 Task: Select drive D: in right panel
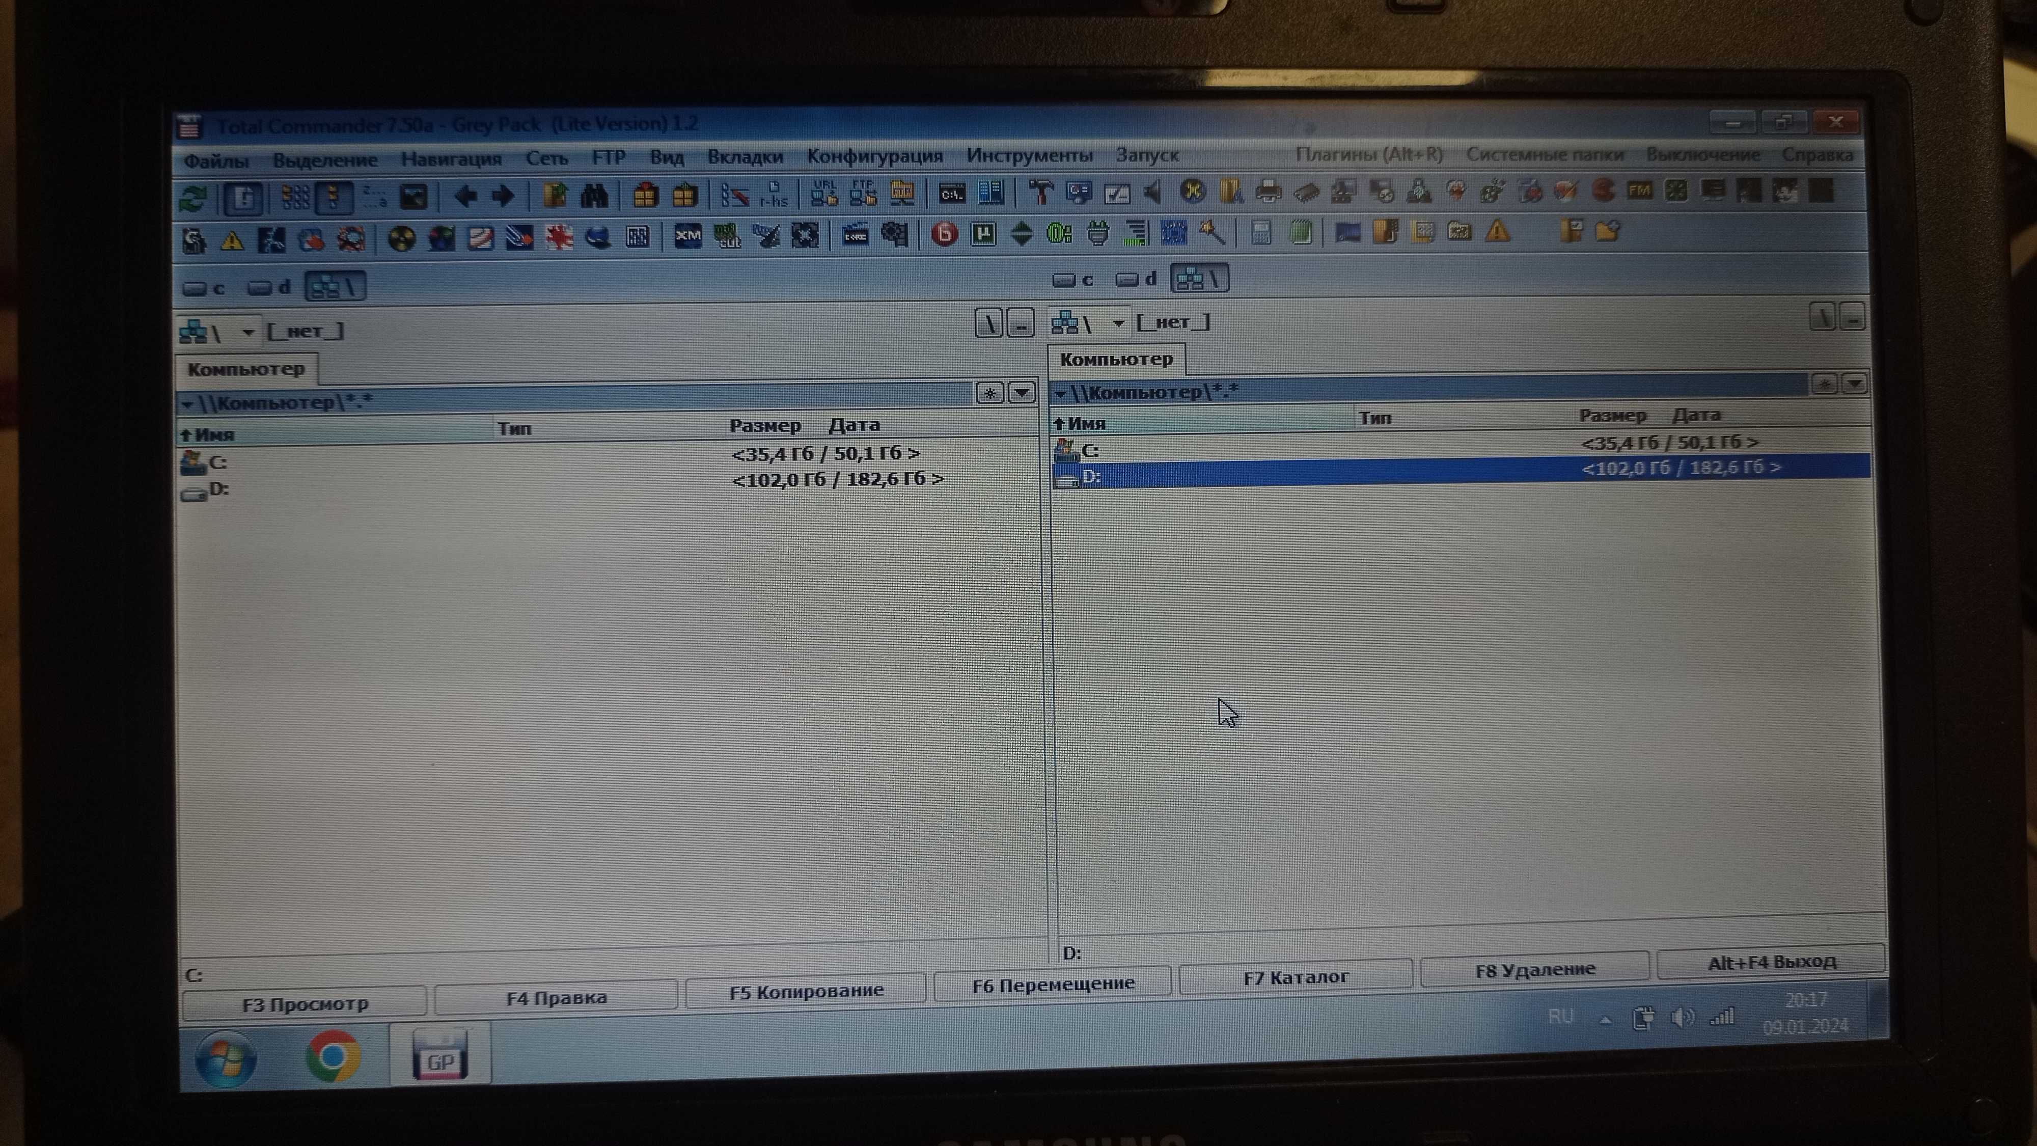1091,476
